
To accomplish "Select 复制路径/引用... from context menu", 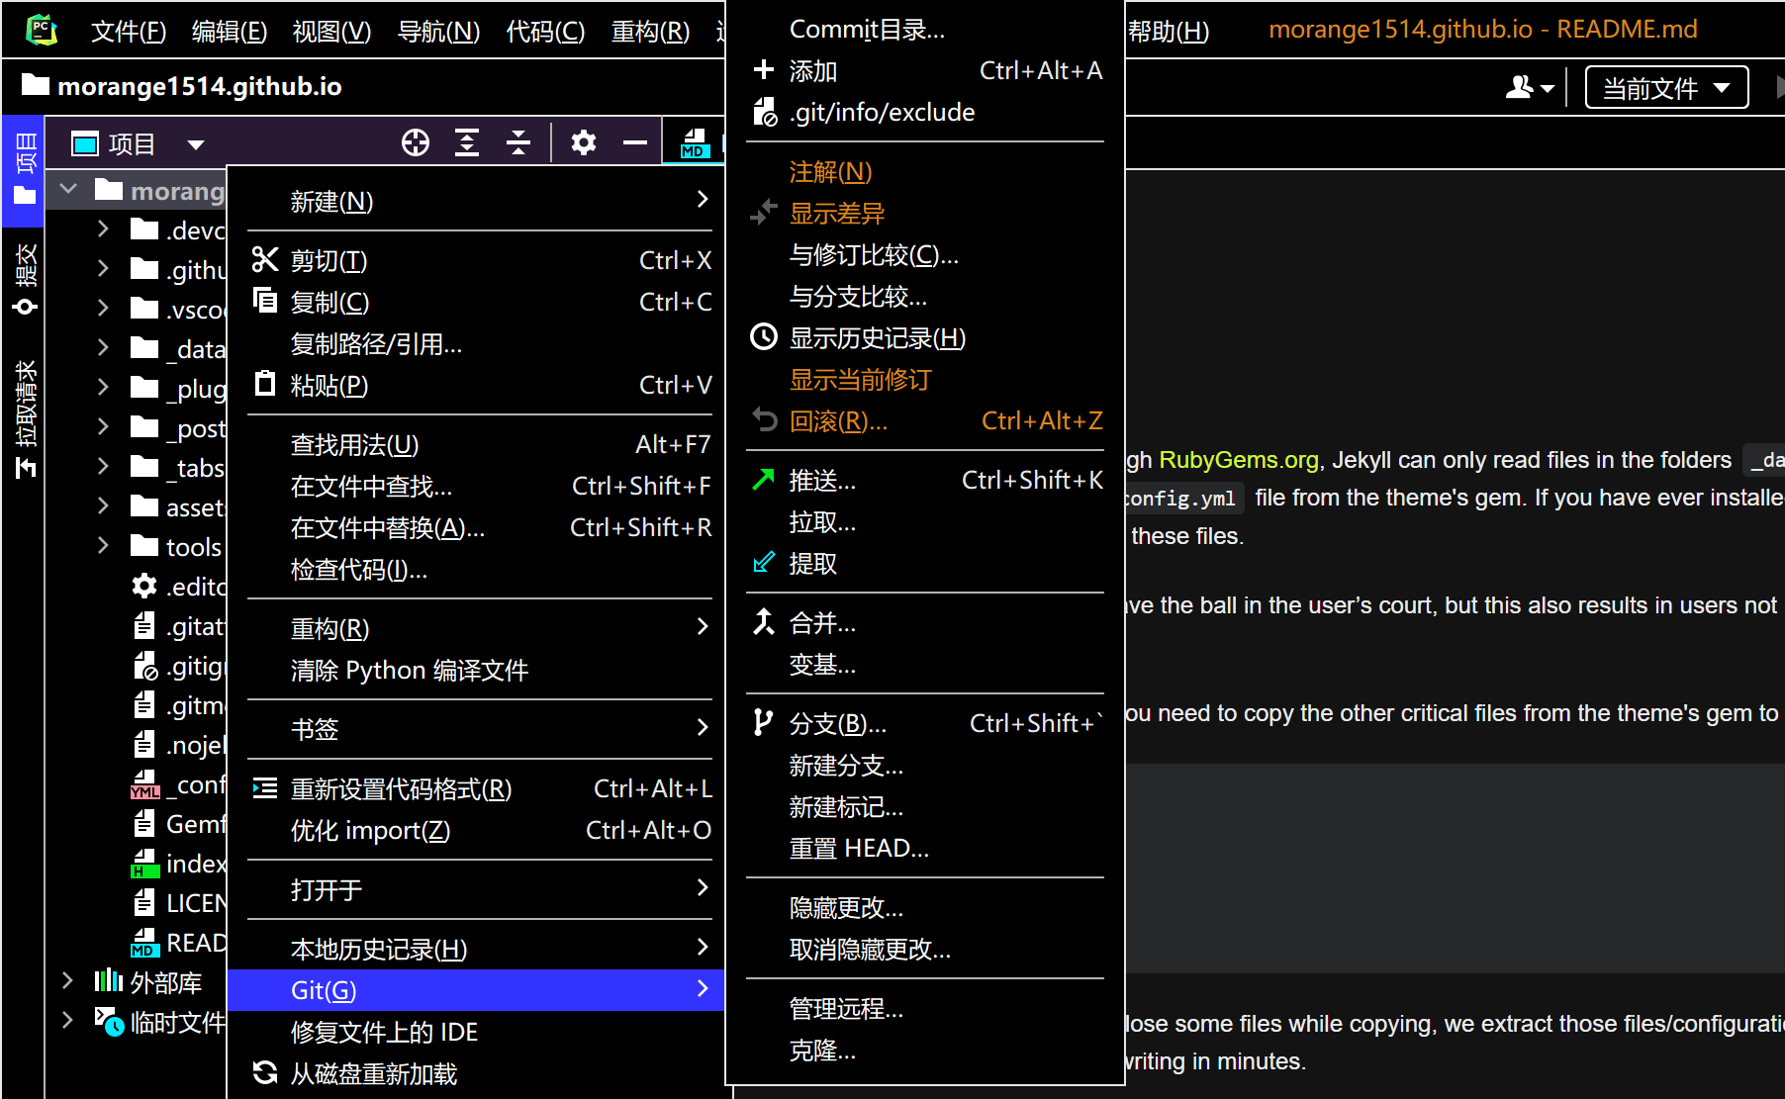I will click(x=478, y=343).
